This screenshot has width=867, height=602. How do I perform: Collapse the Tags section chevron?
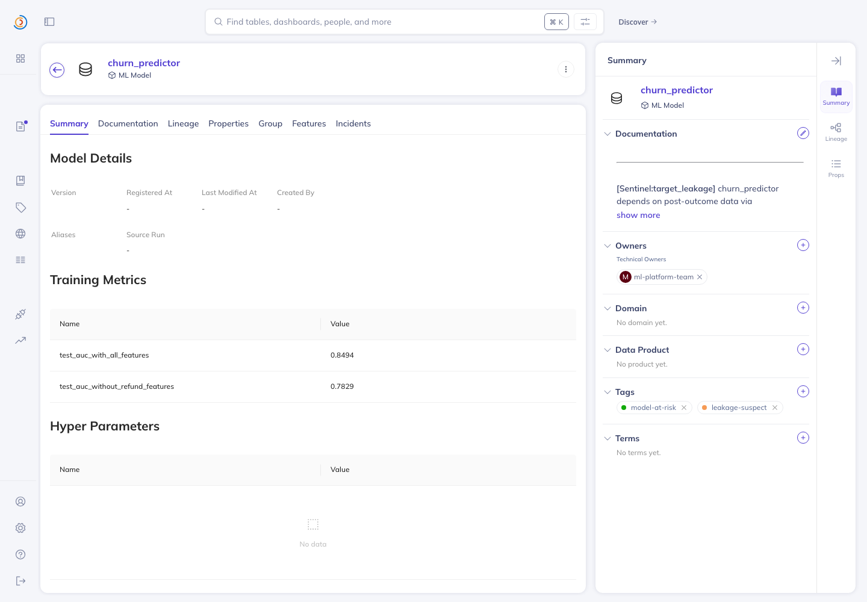608,392
